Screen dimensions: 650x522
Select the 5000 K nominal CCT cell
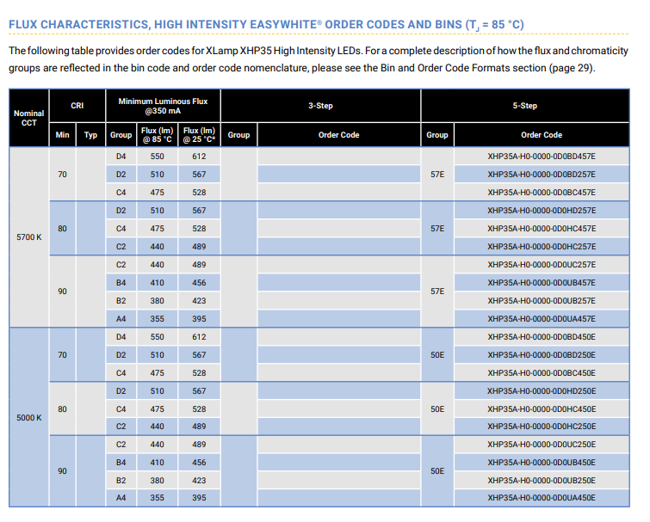pos(29,418)
